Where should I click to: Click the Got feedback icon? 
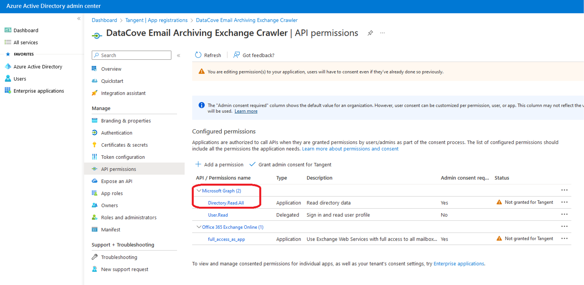tap(237, 55)
